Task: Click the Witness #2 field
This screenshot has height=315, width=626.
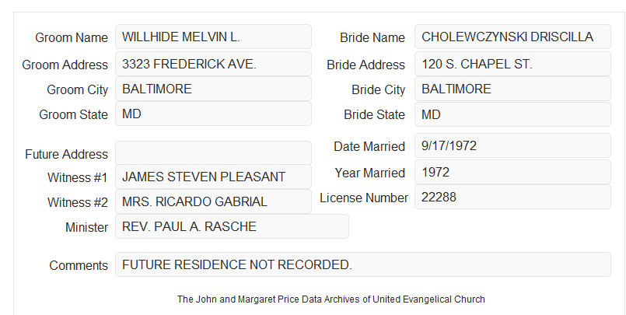Action: pyautogui.click(x=213, y=201)
